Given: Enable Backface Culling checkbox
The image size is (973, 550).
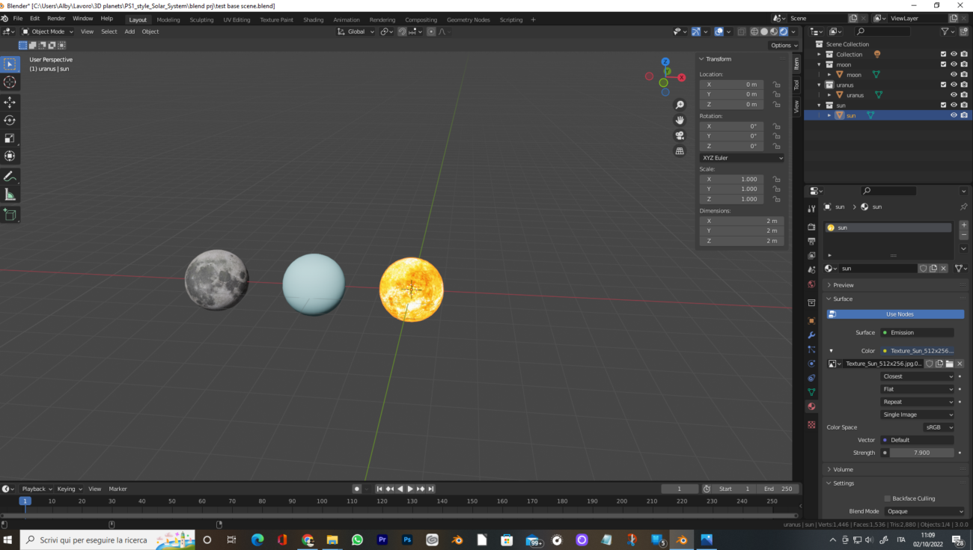Looking at the screenshot, I should 888,498.
